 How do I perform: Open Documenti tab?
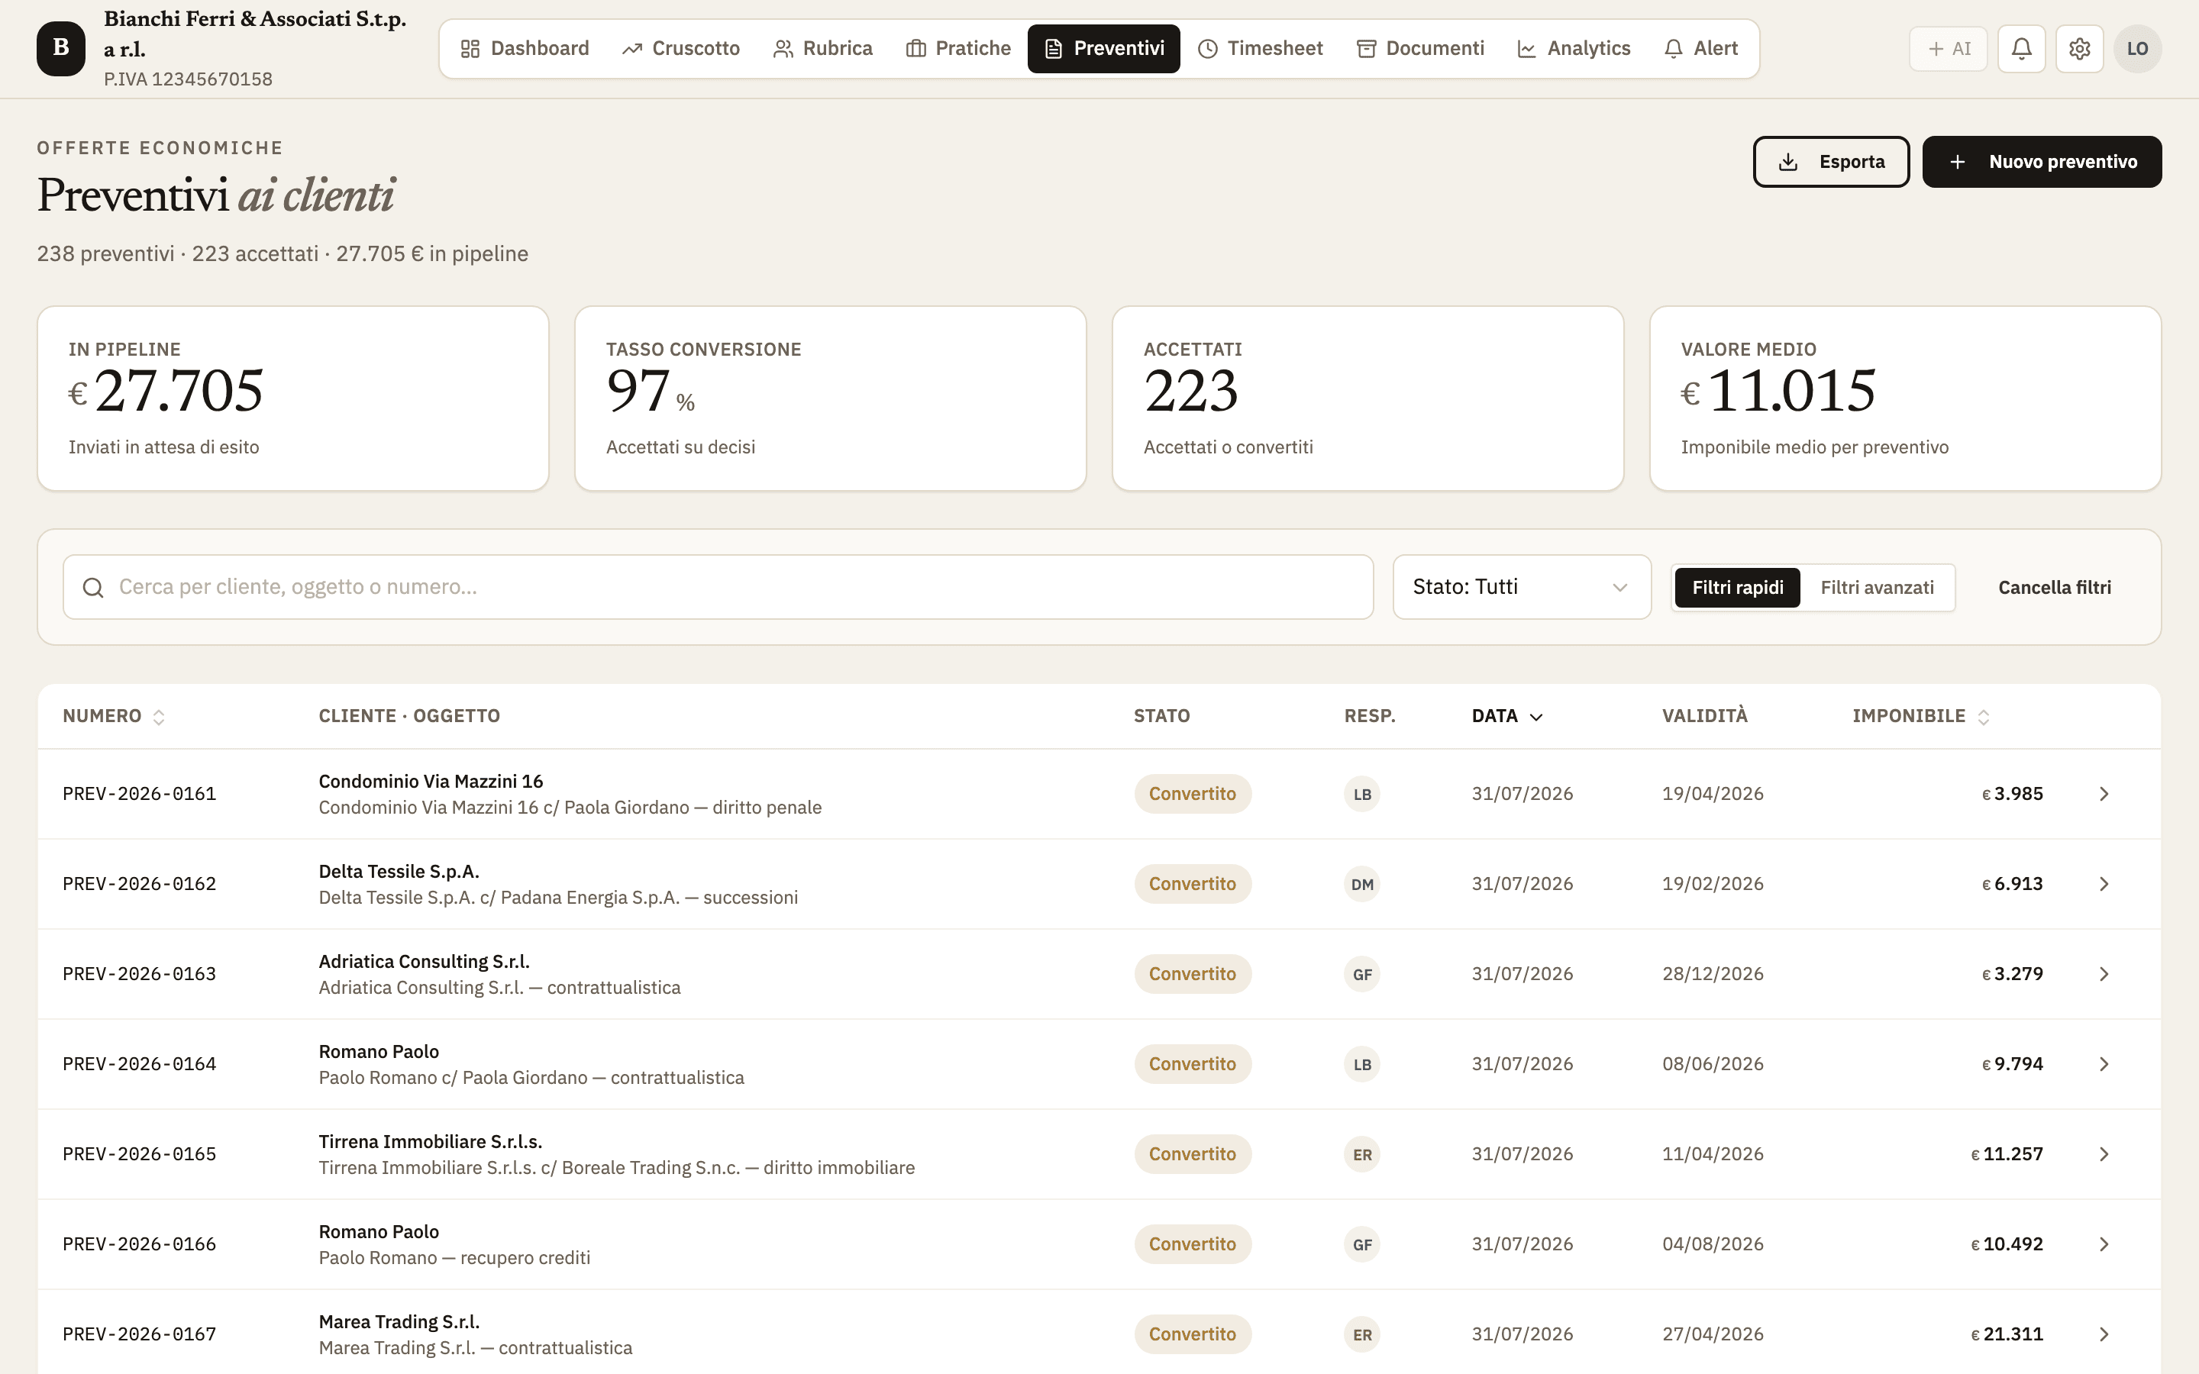pyautogui.click(x=1419, y=48)
